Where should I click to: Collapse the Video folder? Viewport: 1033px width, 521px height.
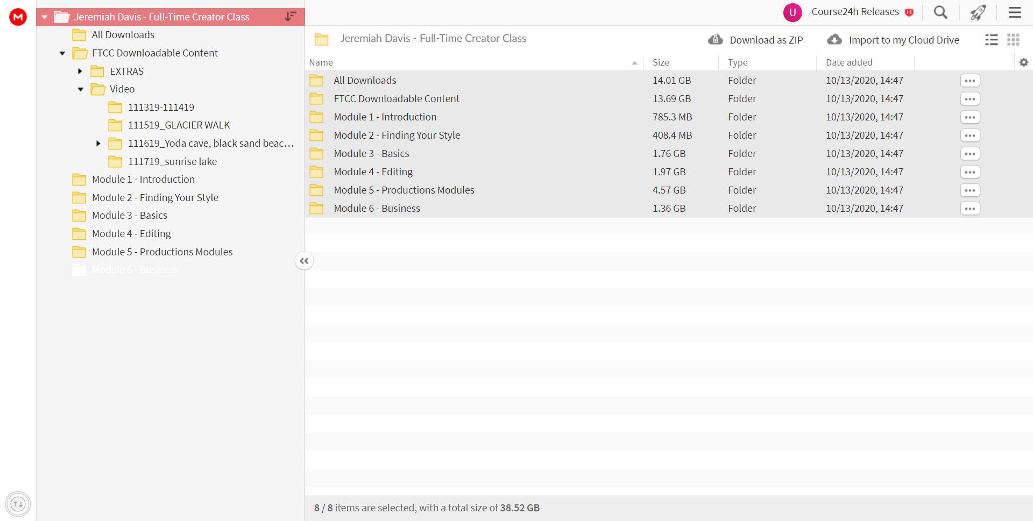[80, 89]
